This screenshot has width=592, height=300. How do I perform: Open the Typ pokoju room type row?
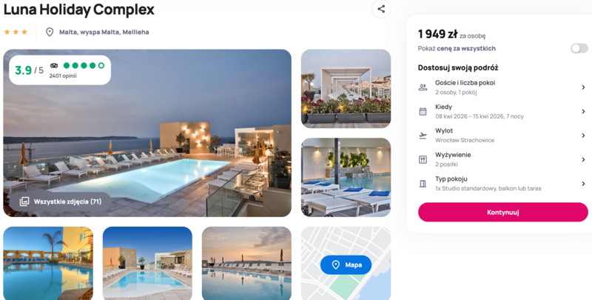503,184
